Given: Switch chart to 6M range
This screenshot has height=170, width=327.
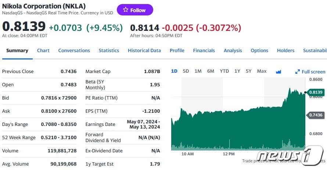Looking at the screenshot, I should (x=211, y=71).
